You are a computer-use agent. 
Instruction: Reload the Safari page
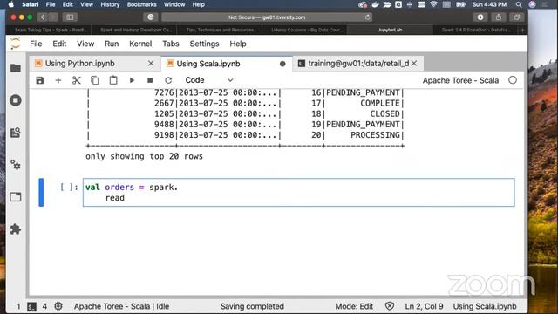367,17
